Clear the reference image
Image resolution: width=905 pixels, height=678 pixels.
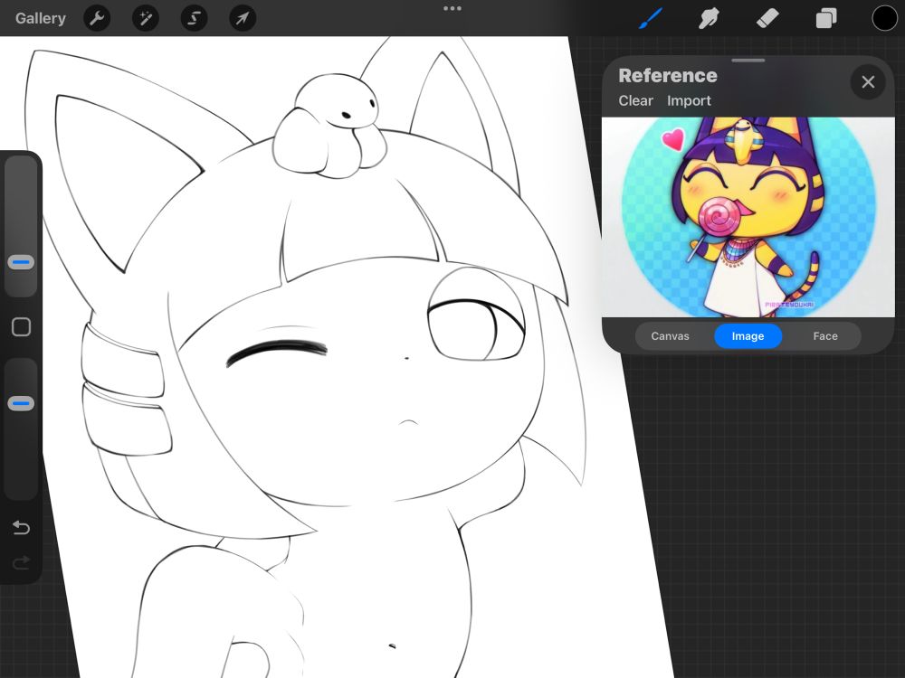point(635,101)
